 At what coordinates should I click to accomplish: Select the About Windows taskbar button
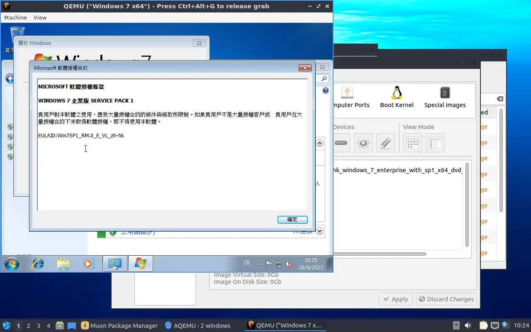[140, 264]
